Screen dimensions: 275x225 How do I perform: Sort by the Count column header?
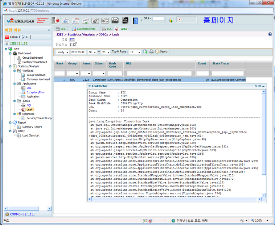[202, 63]
